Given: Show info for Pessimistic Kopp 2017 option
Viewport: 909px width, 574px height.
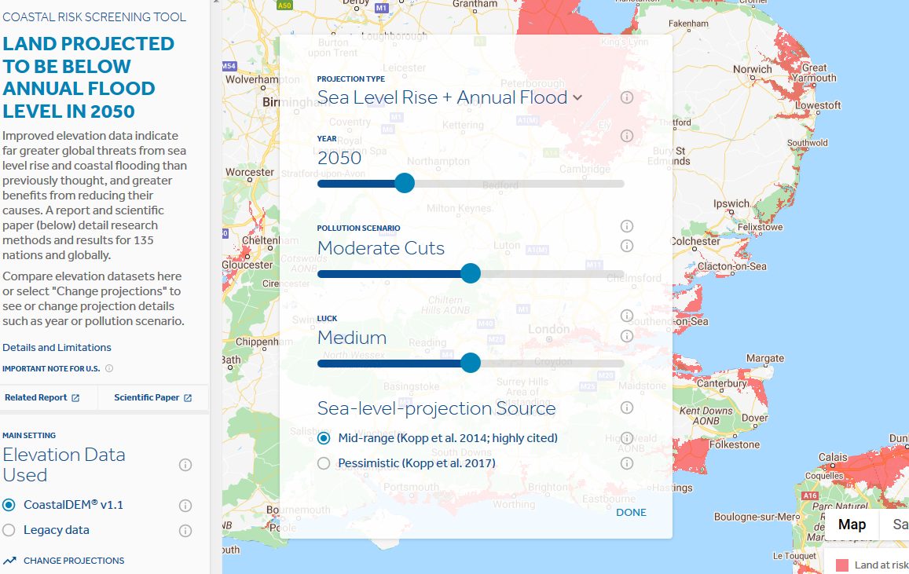Looking at the screenshot, I should (x=627, y=463).
